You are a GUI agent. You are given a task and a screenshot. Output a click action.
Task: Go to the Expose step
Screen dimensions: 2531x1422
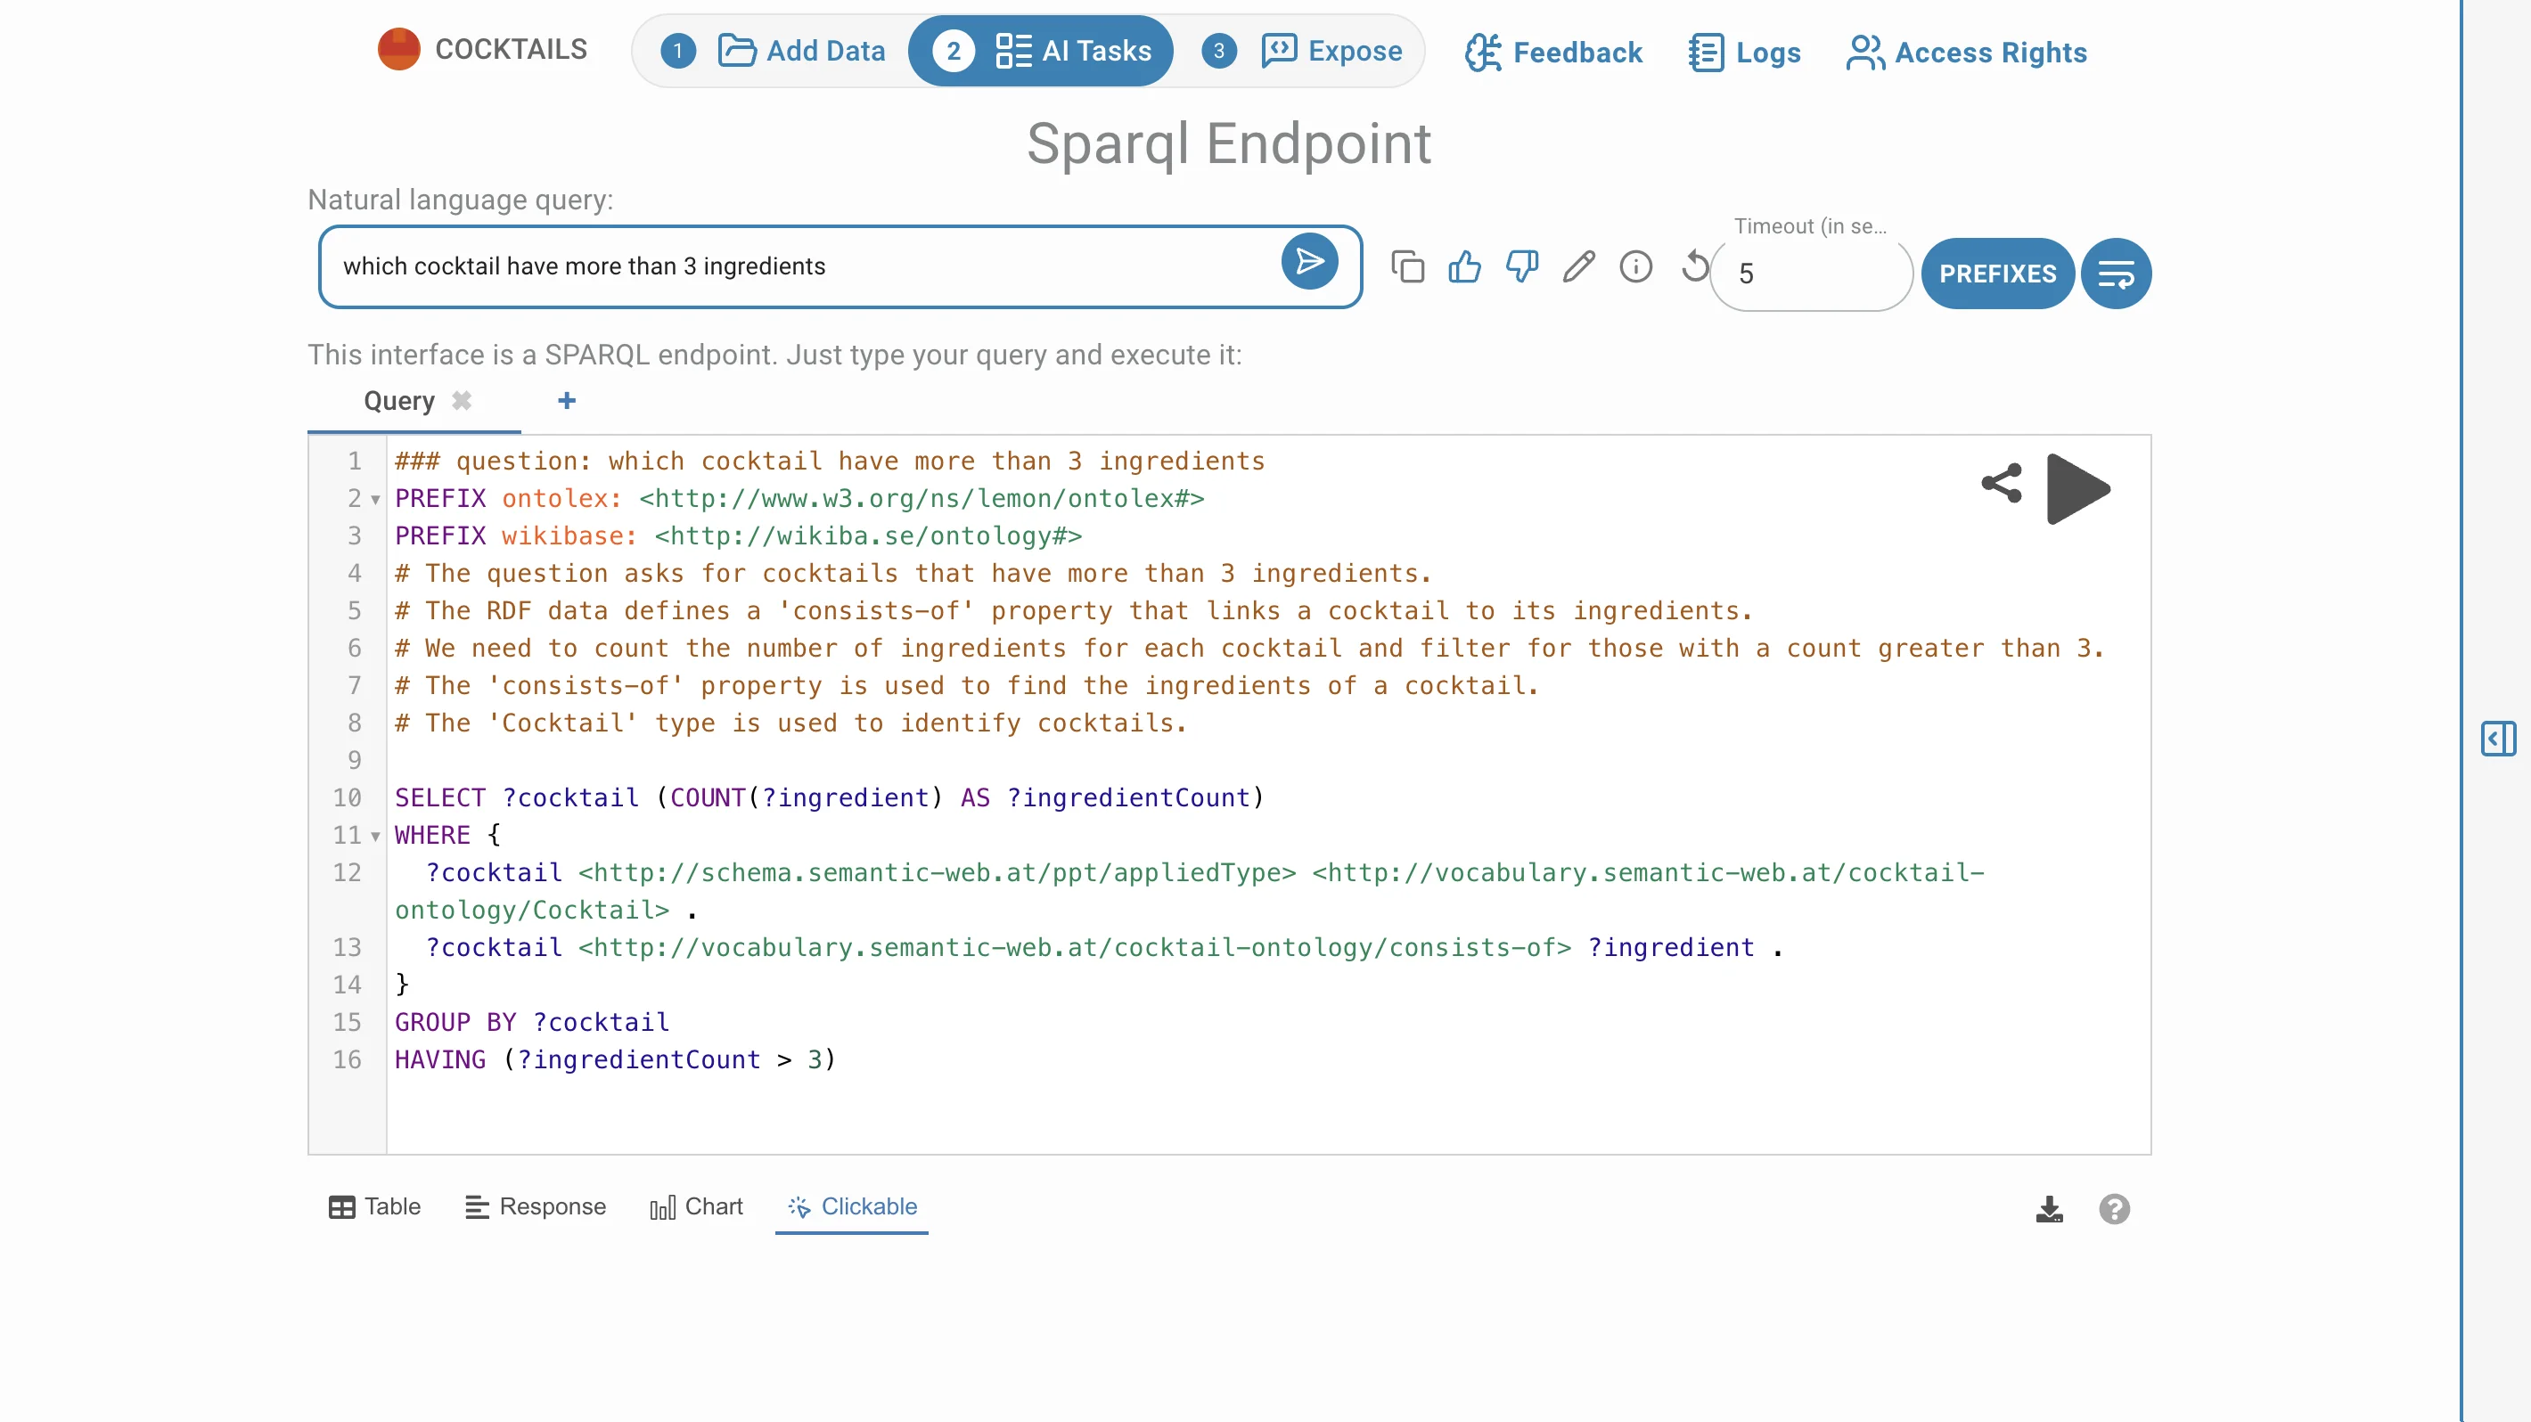pyautogui.click(x=1331, y=50)
